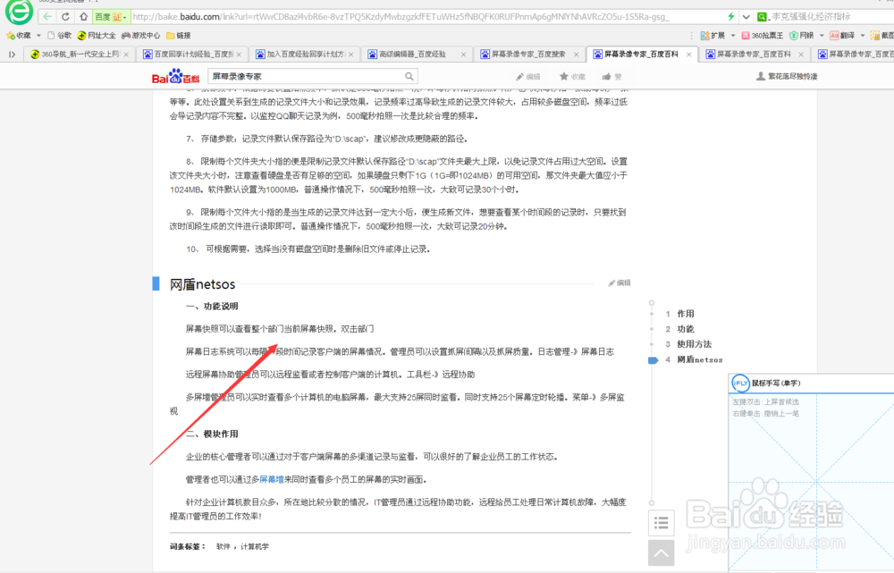The width and height of the screenshot is (894, 573).
Task: Reload the page with refresh icon
Action: [65, 16]
